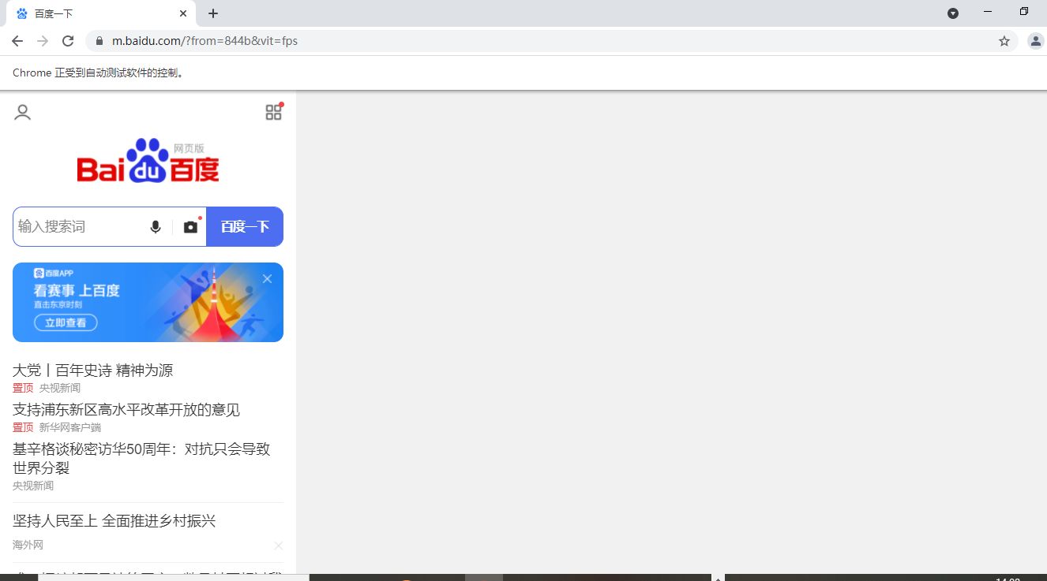Click the Chrome automated-test control notice text
The image size is (1047, 581).
pos(99,73)
